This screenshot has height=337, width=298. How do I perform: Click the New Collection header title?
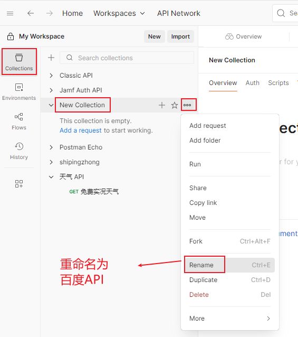pos(232,60)
